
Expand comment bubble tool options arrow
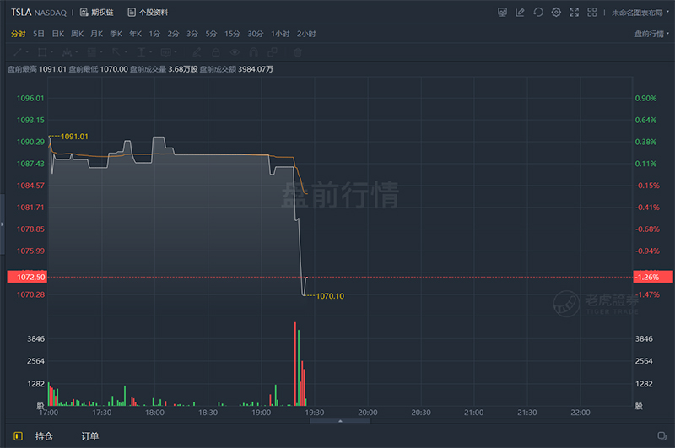175,52
